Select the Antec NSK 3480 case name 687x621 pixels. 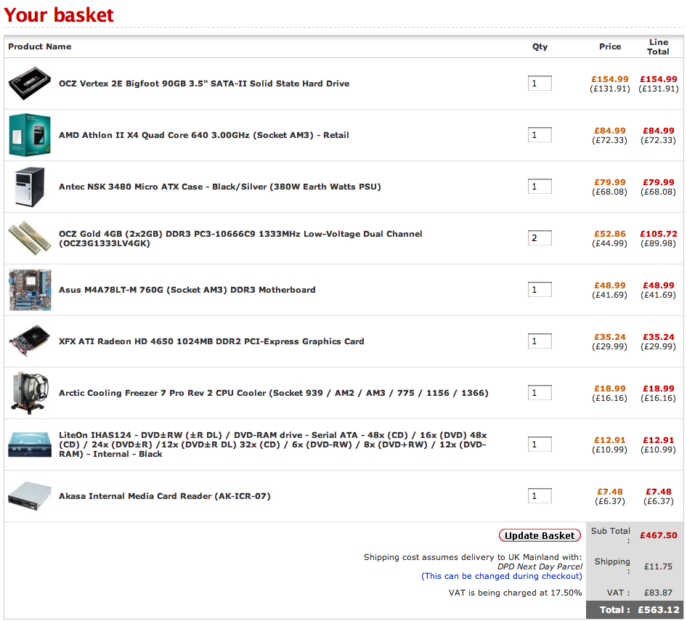coord(219,187)
